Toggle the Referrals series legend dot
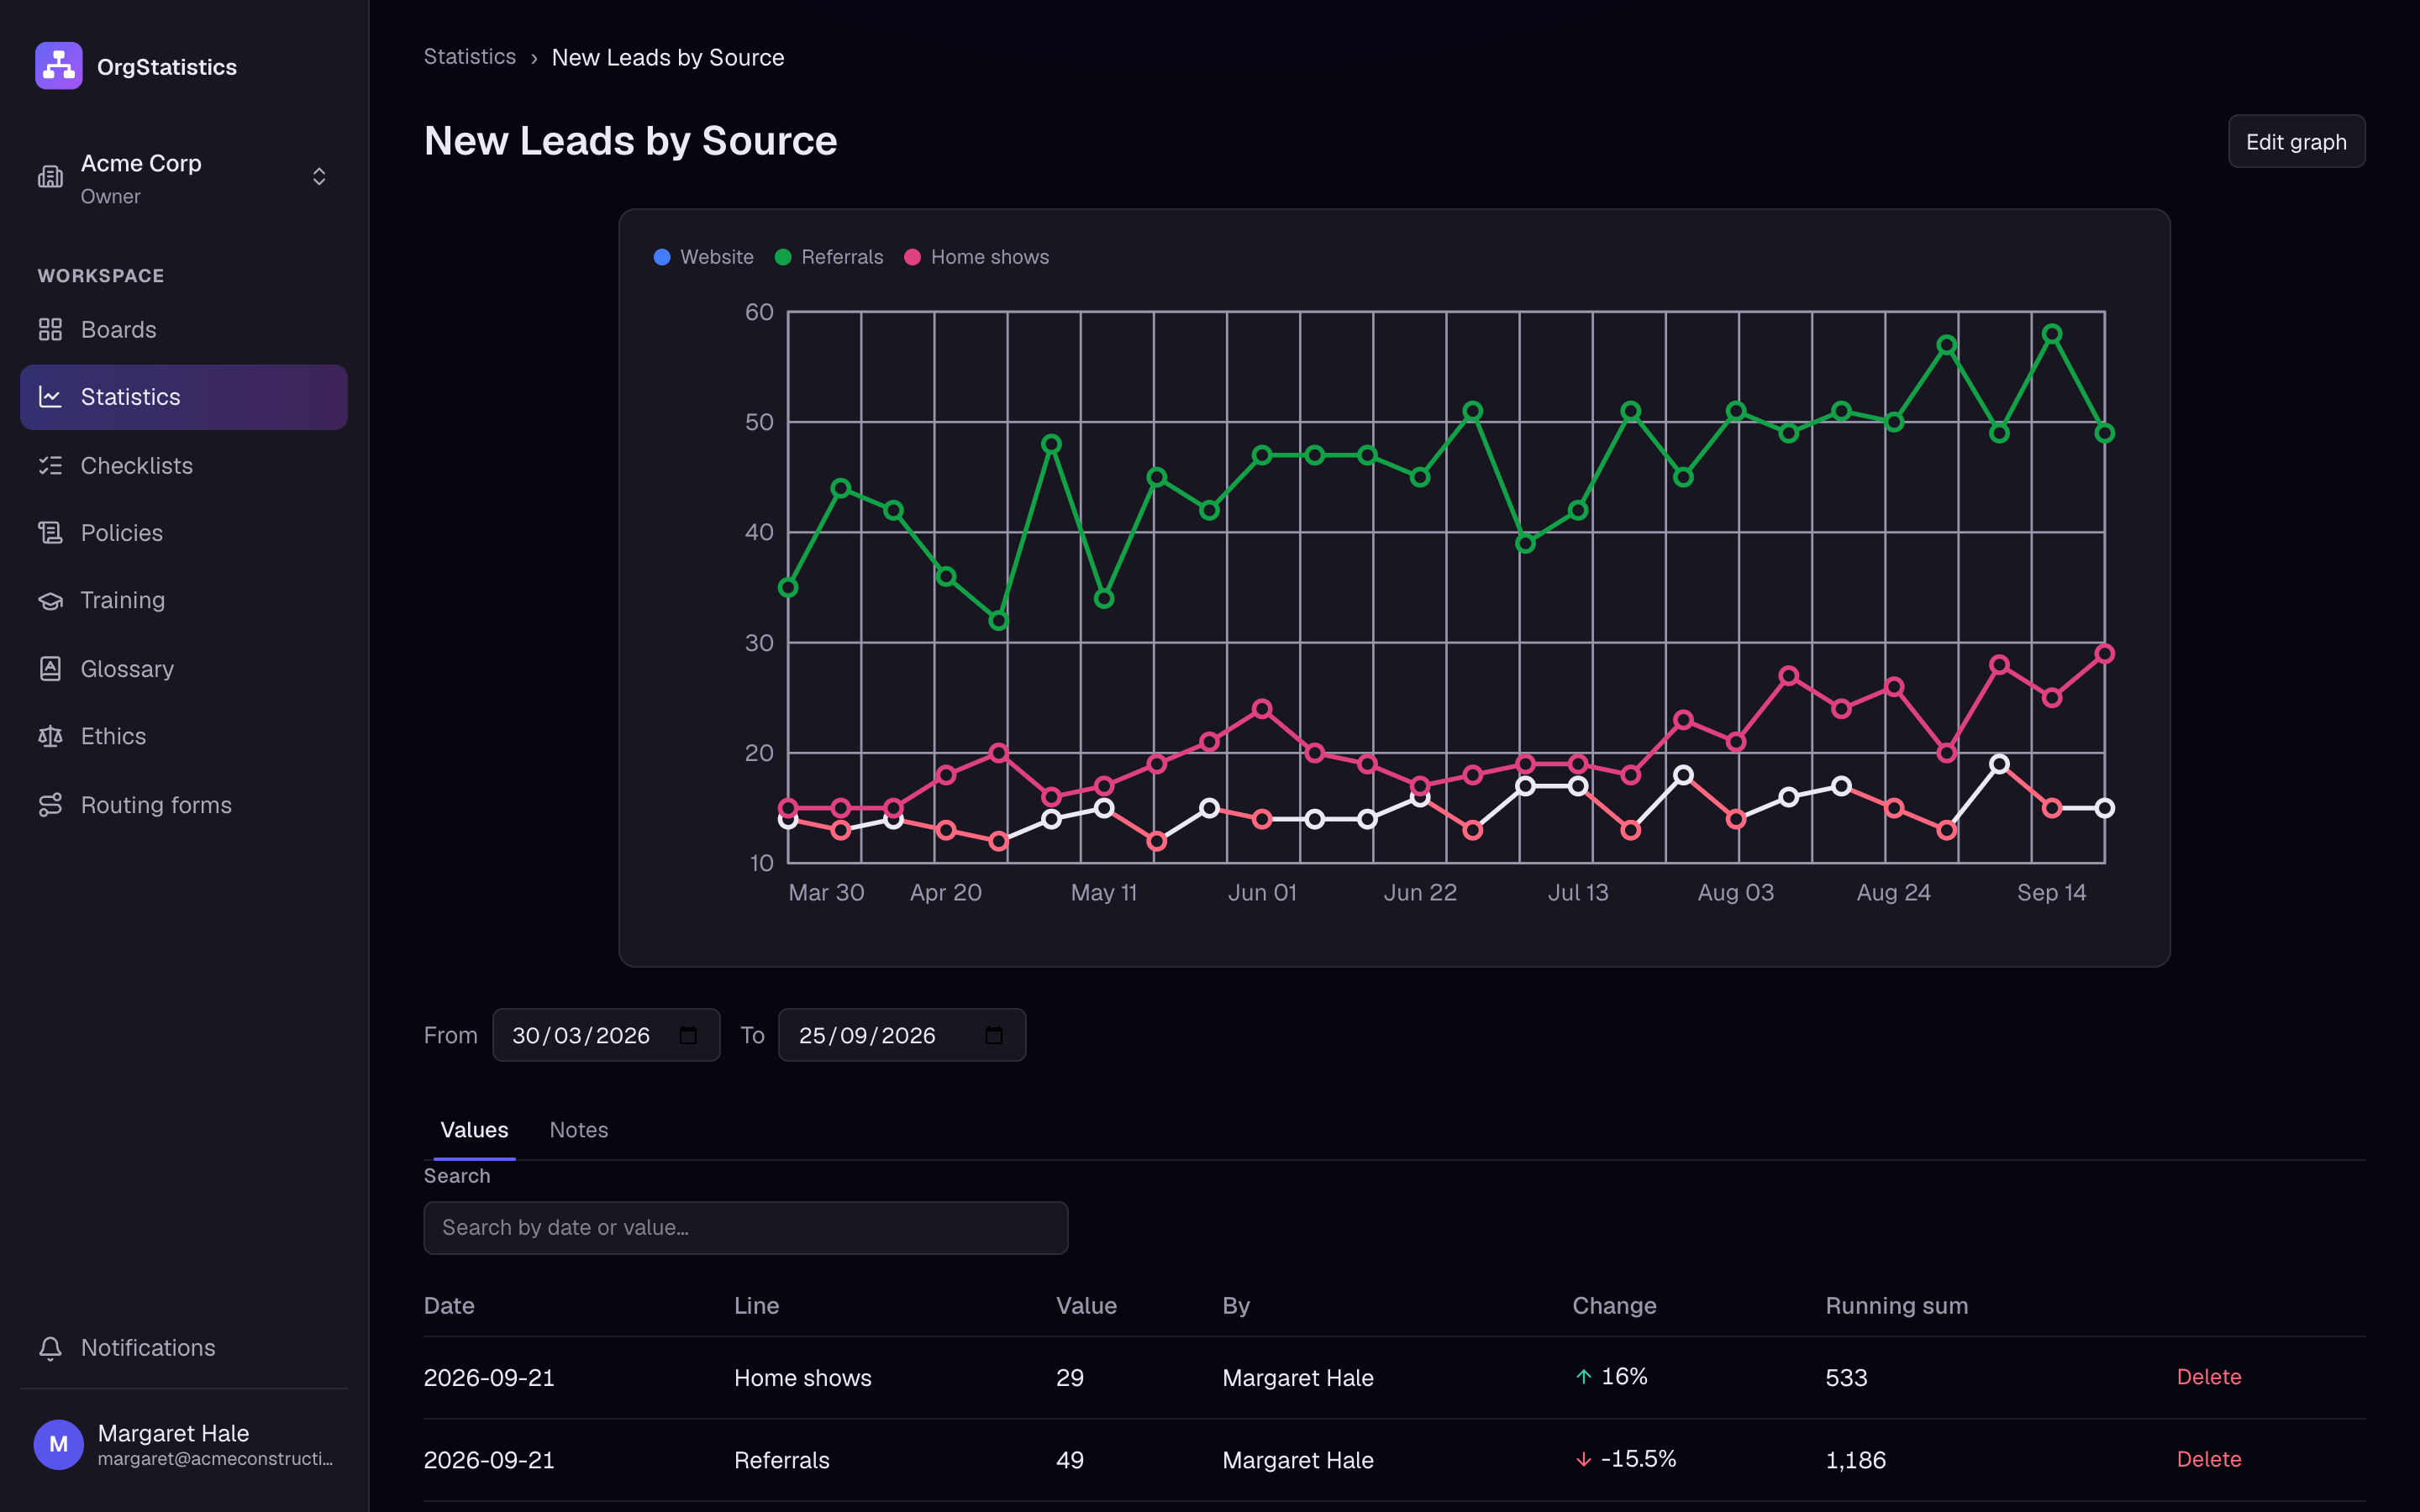2420x1512 pixels. pos(783,257)
